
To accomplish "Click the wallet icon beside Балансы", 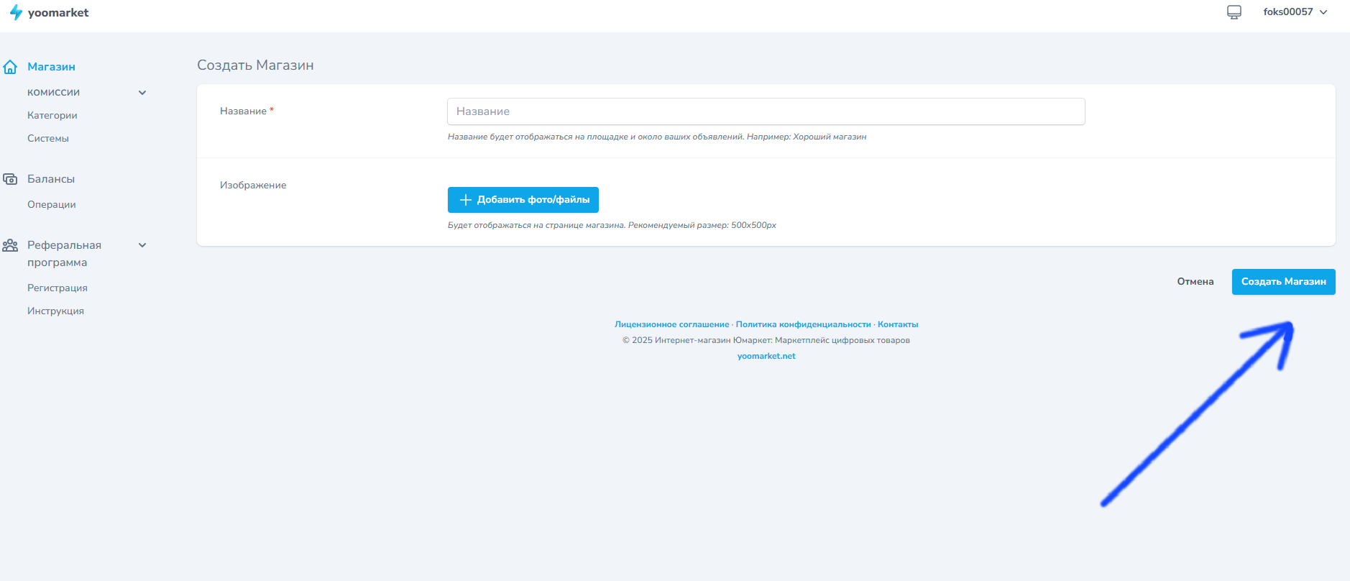I will (10, 179).
